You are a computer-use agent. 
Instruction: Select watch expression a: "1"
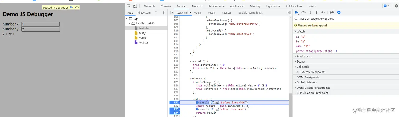click(x=301, y=37)
